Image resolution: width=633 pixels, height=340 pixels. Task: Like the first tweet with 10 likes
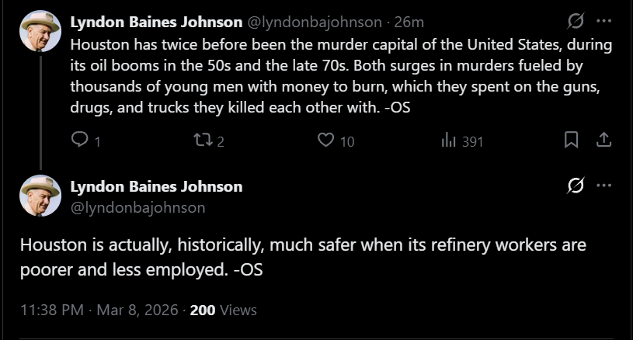[x=326, y=141]
